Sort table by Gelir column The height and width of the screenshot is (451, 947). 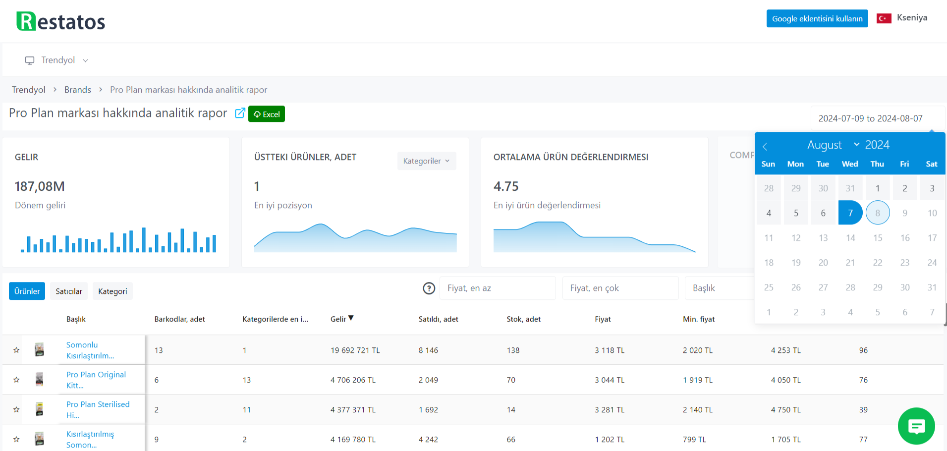click(x=342, y=319)
